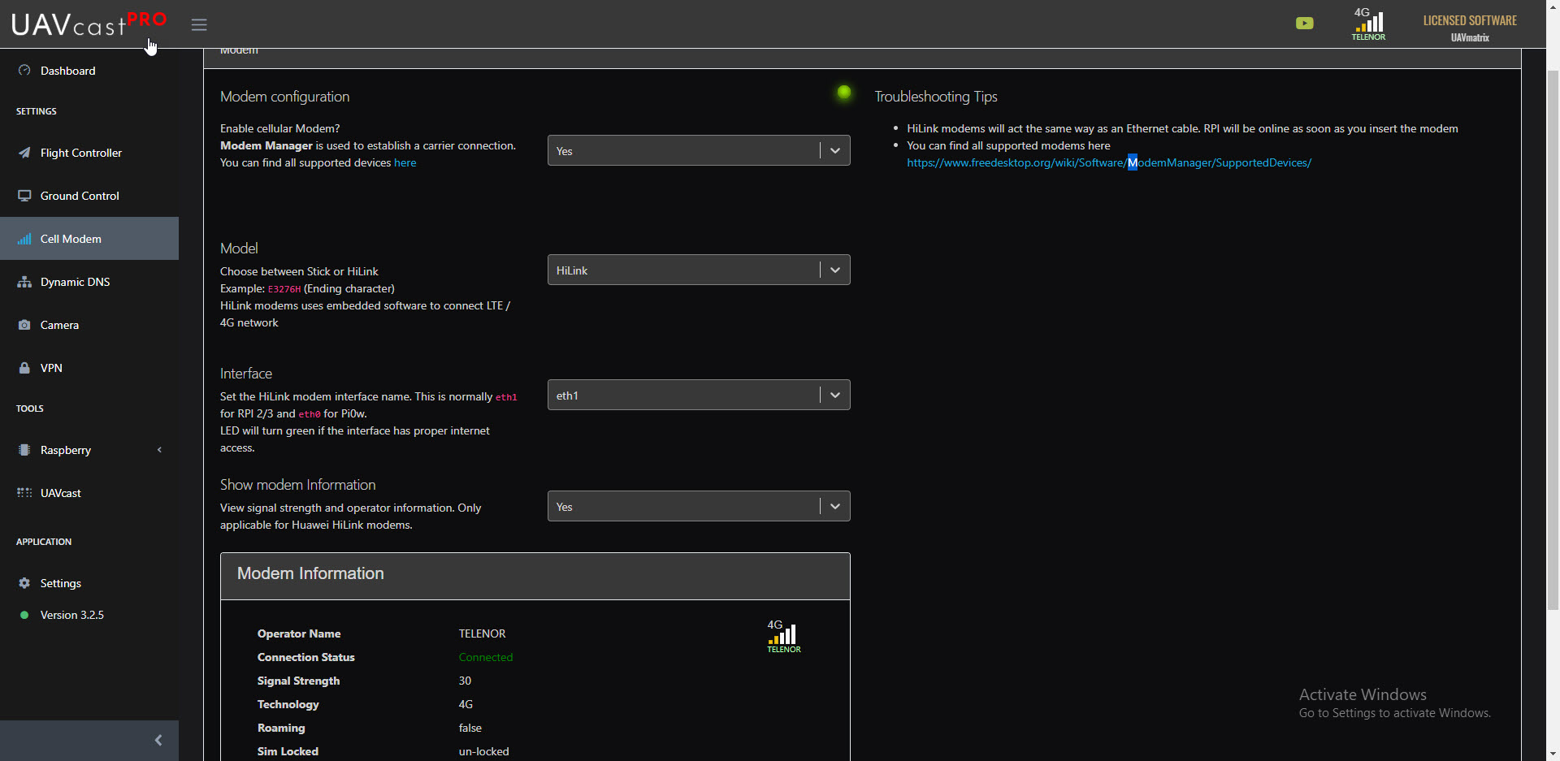Select Cell Modem menu item

[x=89, y=239]
